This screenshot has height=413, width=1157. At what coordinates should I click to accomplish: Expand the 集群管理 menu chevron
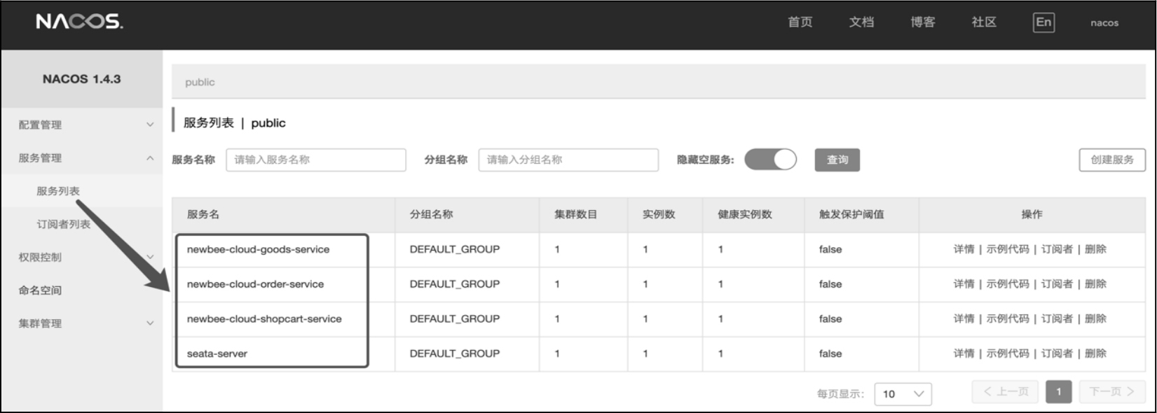point(150,323)
